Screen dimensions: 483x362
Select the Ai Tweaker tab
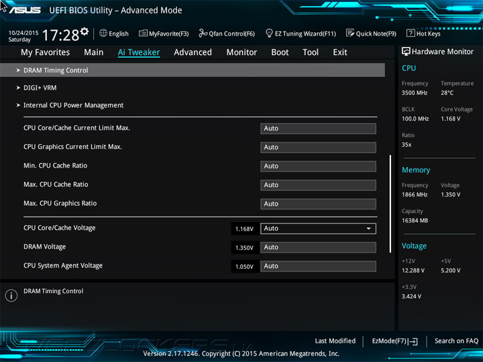point(139,52)
